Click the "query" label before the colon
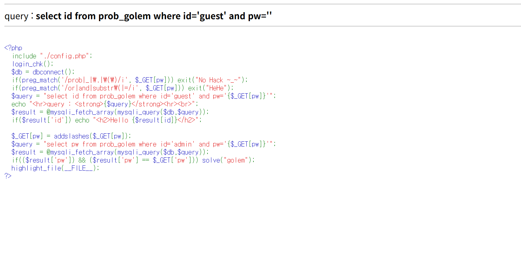The height and width of the screenshot is (259, 521). (x=16, y=16)
